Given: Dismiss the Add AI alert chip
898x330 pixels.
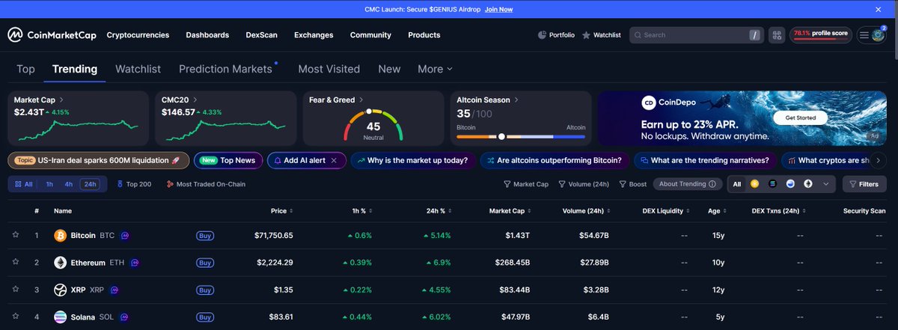Looking at the screenshot, I should point(334,160).
